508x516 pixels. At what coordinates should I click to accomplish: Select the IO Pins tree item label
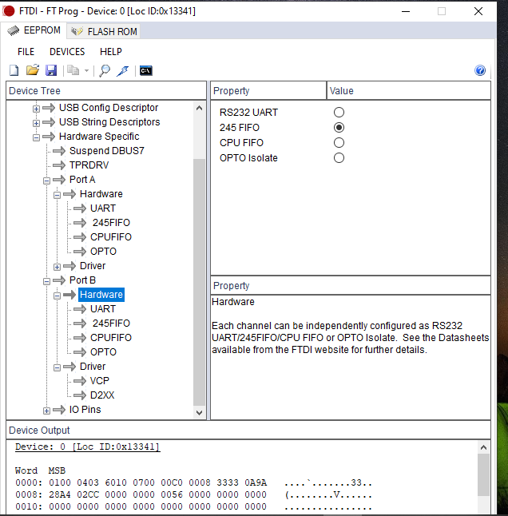point(85,410)
